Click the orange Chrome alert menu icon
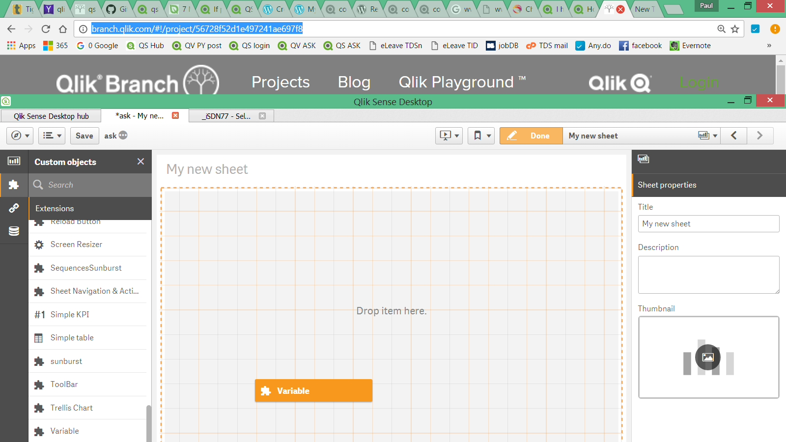The image size is (786, 442). (775, 29)
